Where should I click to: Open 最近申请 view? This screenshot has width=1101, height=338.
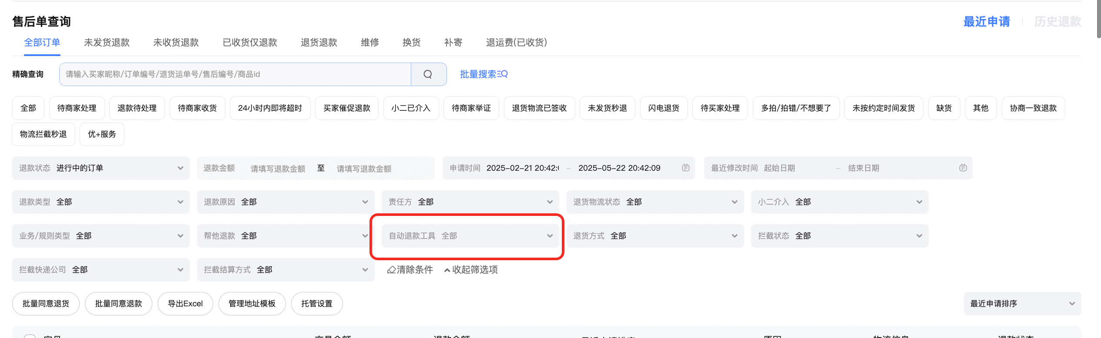[987, 22]
